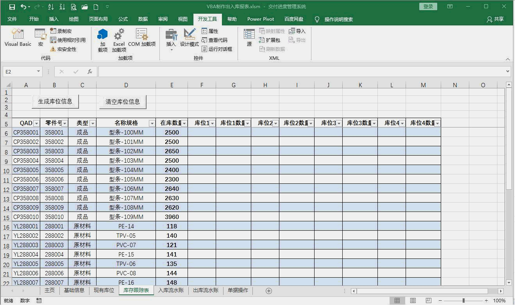The image size is (515, 305).
Task: Switch to the 主页 sheet tab
Action: (50, 291)
